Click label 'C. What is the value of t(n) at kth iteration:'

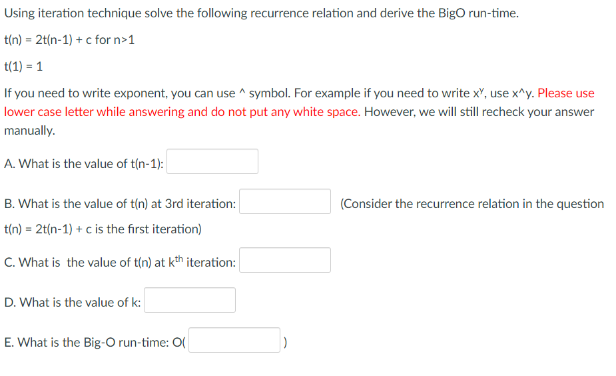[120, 262]
